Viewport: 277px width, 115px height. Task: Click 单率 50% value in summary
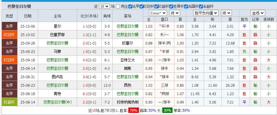[186, 110]
